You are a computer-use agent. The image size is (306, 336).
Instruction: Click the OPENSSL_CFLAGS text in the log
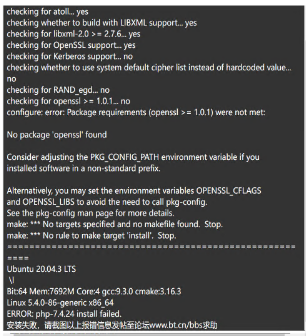229,191
